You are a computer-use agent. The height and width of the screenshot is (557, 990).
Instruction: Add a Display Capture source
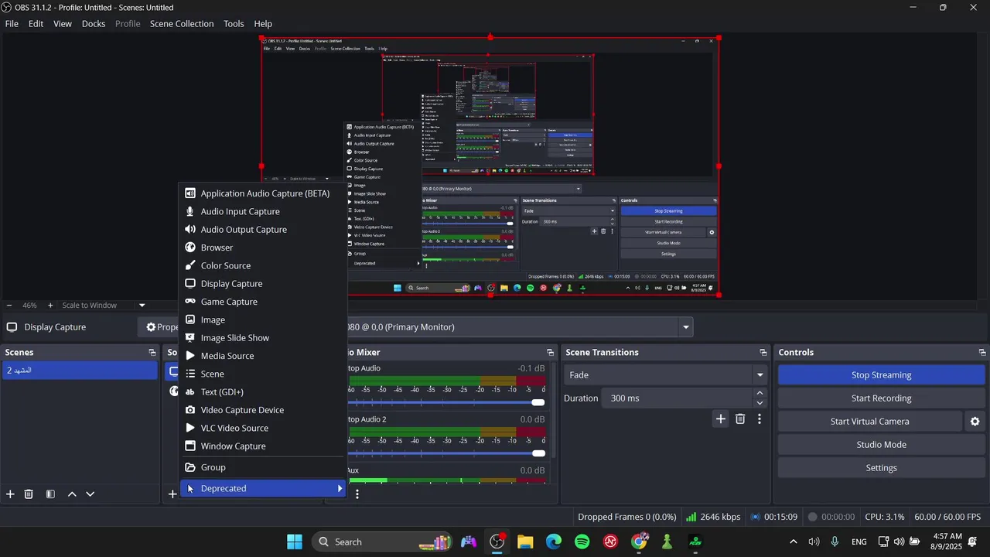pyautogui.click(x=263, y=284)
